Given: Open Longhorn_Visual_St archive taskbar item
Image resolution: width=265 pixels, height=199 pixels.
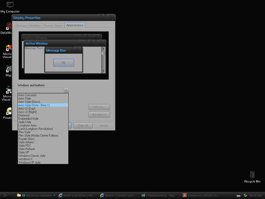Looking at the screenshot, I should click(x=201, y=195).
